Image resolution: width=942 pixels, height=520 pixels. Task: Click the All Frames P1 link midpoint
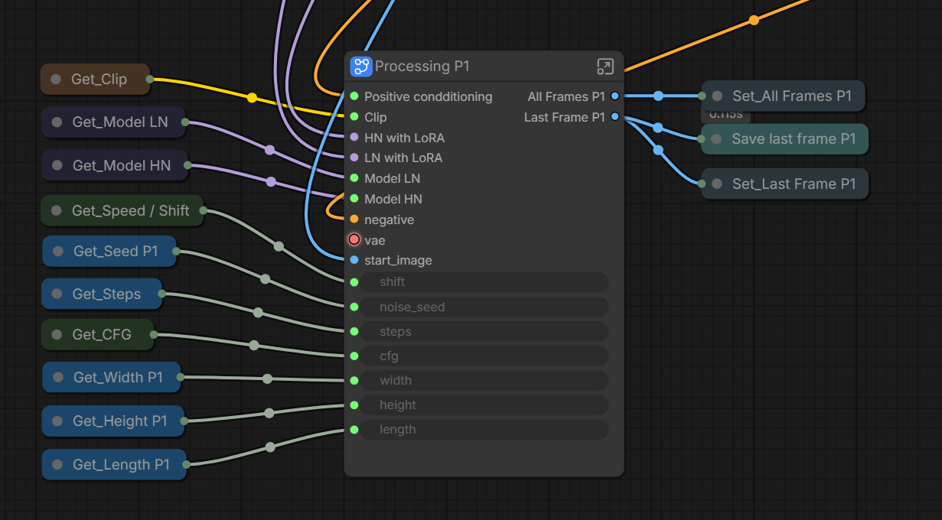pyautogui.click(x=658, y=96)
